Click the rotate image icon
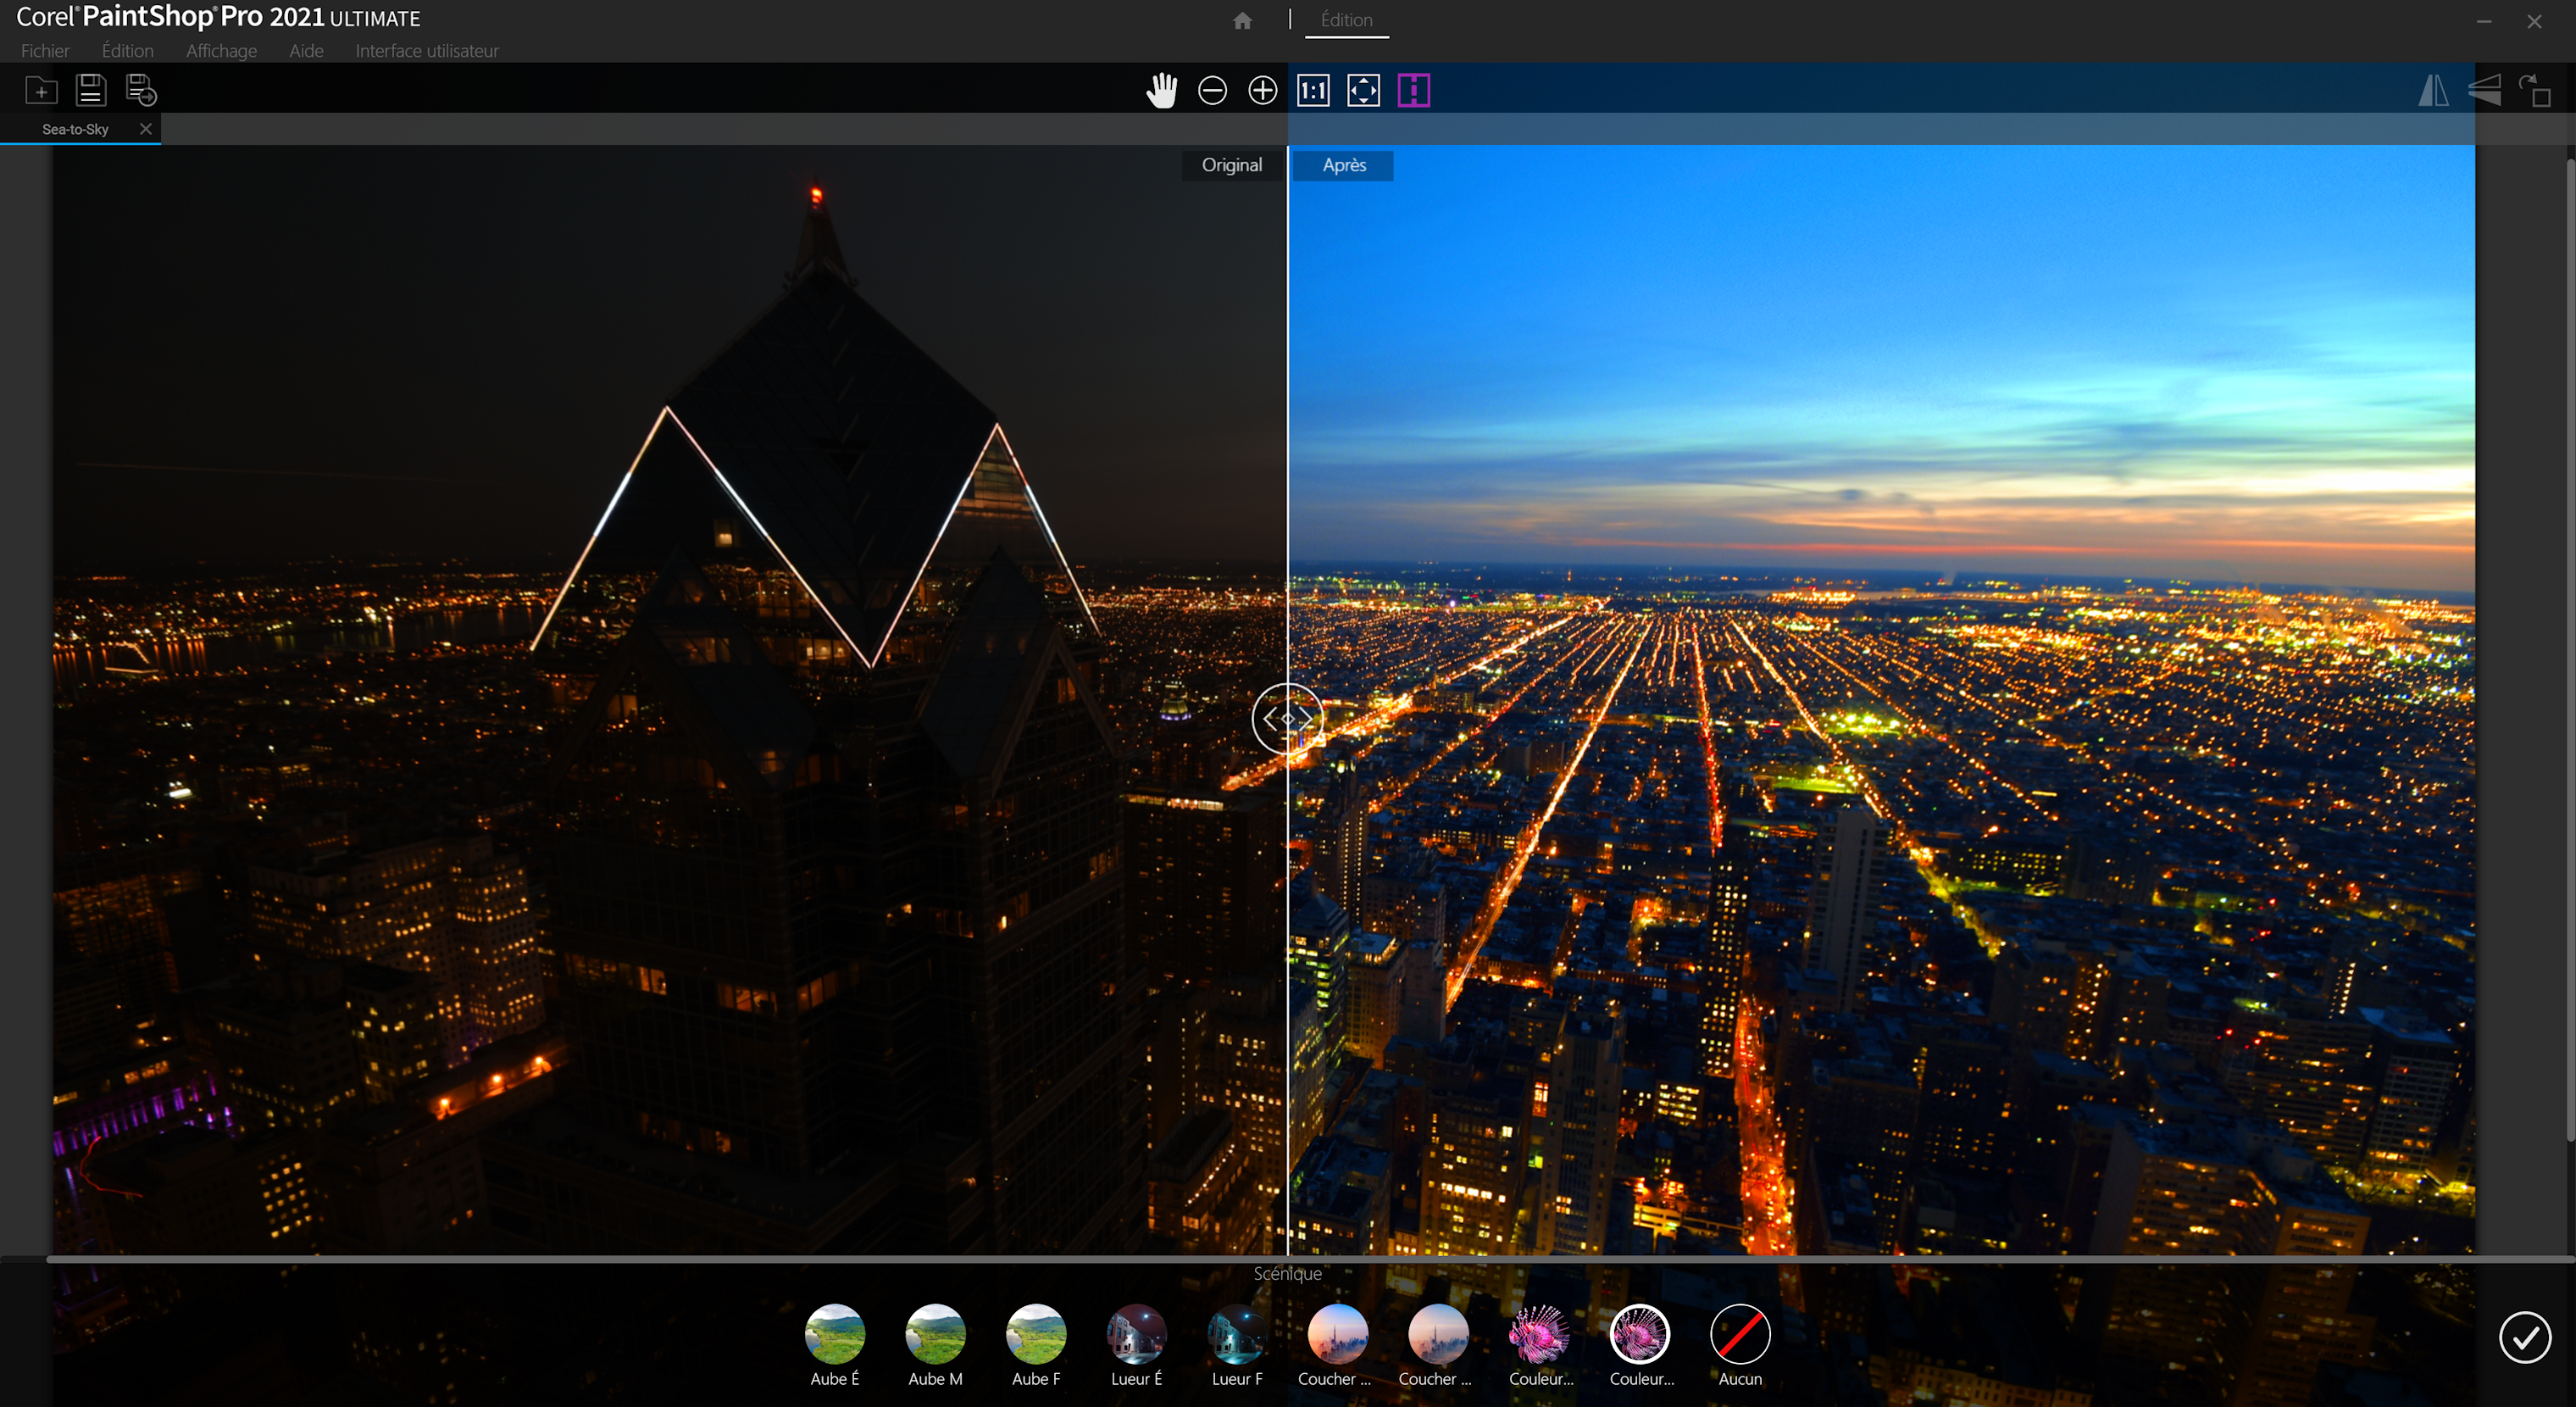 (2535, 91)
